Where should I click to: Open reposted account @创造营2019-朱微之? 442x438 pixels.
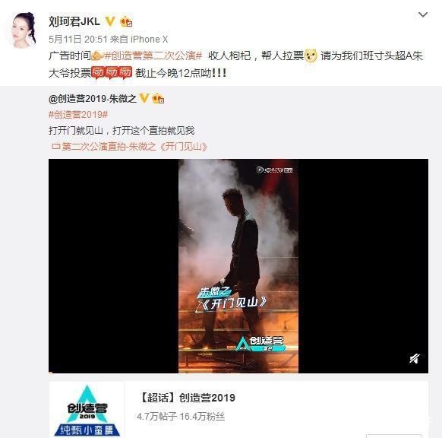(x=93, y=99)
